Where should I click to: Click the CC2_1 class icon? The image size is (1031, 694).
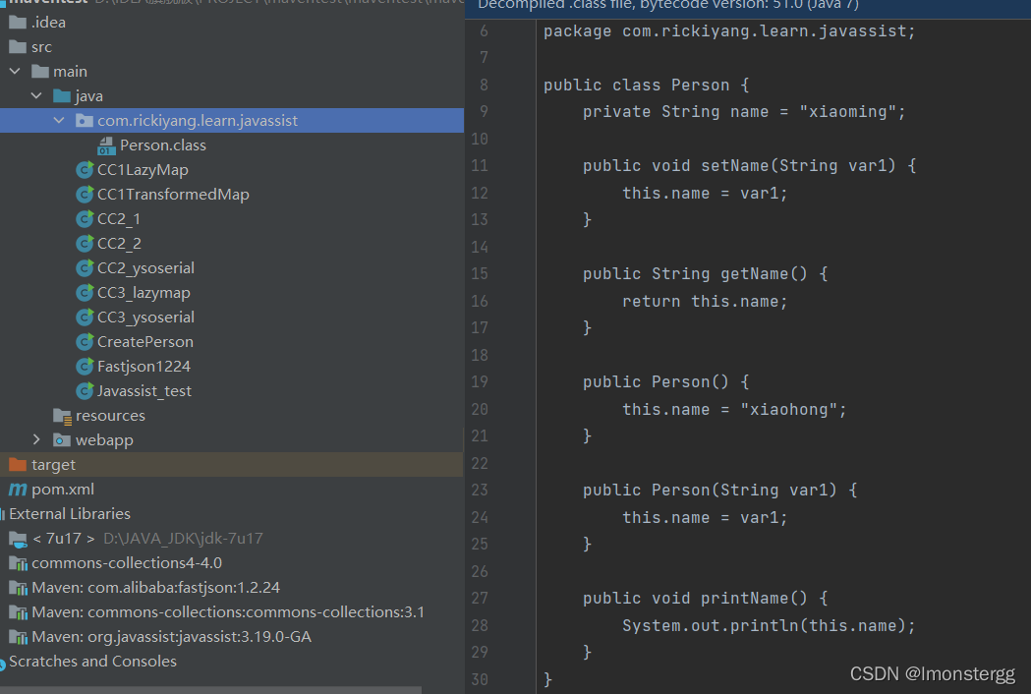[x=85, y=219]
